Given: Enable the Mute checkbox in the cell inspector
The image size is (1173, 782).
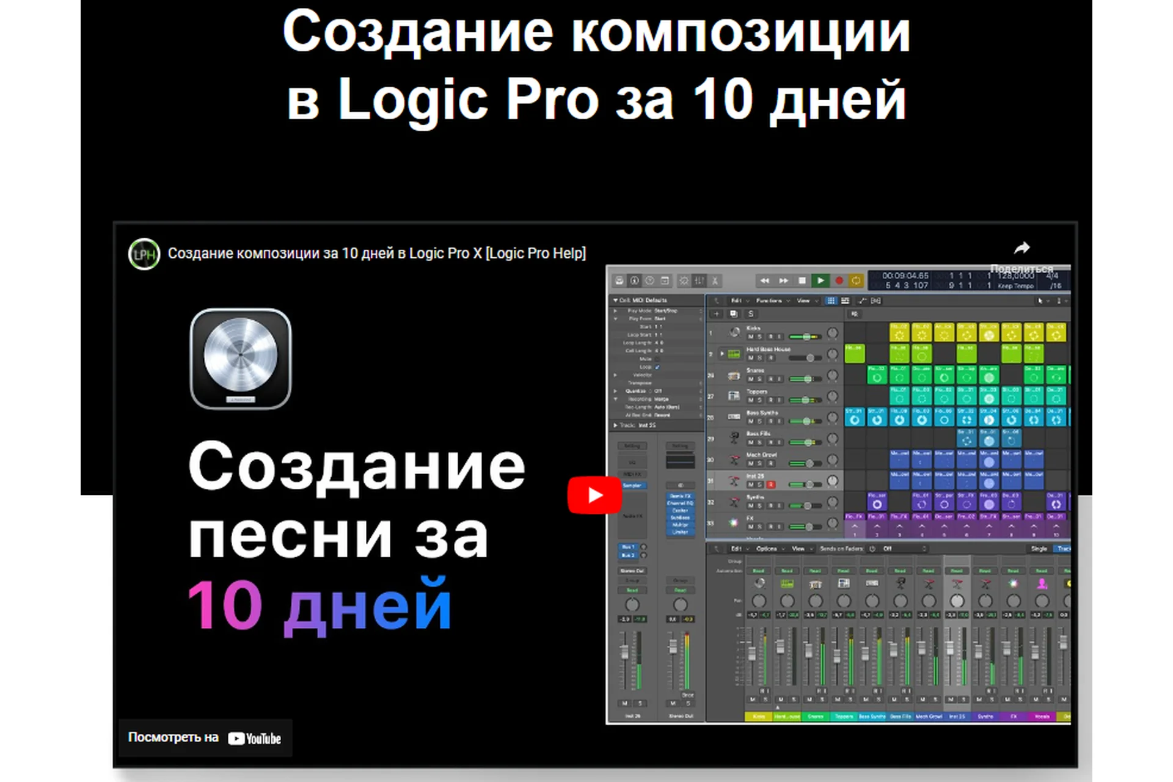Looking at the screenshot, I should (x=657, y=359).
